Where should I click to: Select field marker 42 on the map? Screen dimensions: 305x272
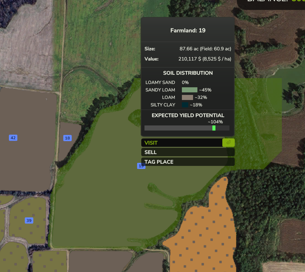pyautogui.click(x=13, y=138)
